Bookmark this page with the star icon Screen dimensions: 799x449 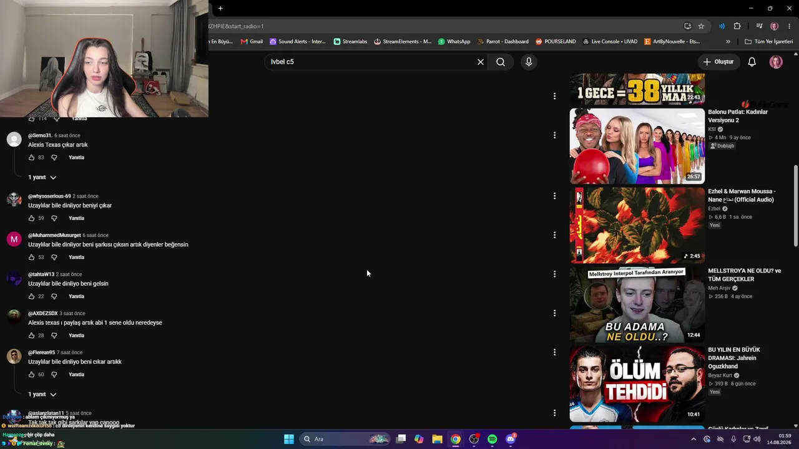[x=701, y=26]
